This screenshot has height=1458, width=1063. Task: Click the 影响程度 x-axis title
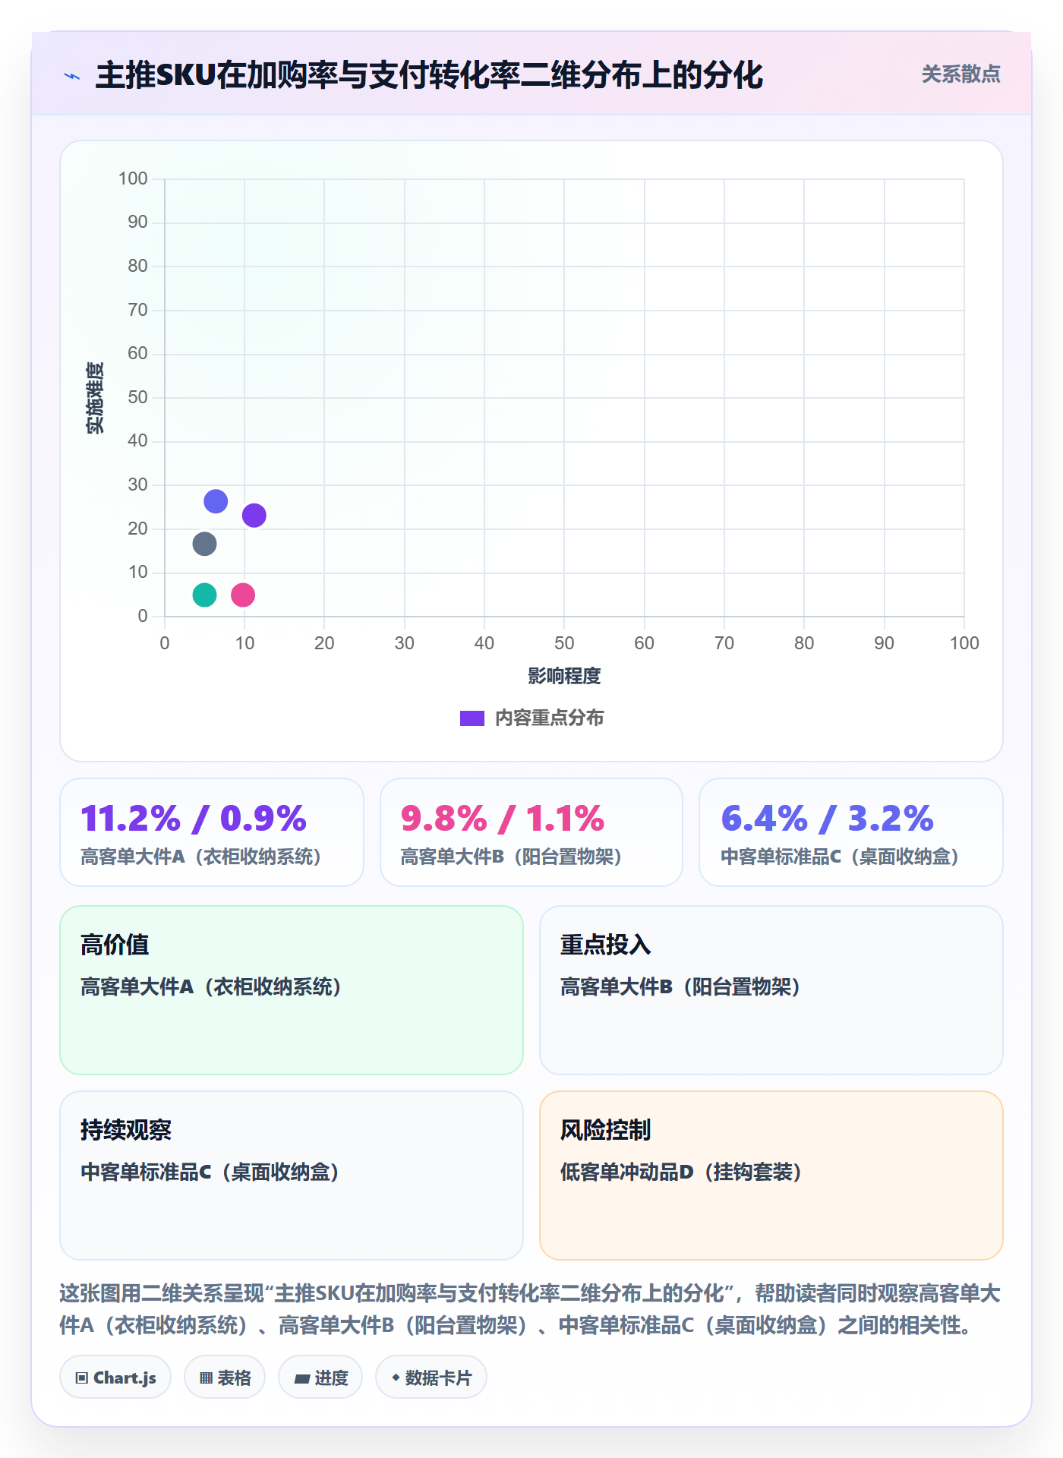tap(564, 676)
